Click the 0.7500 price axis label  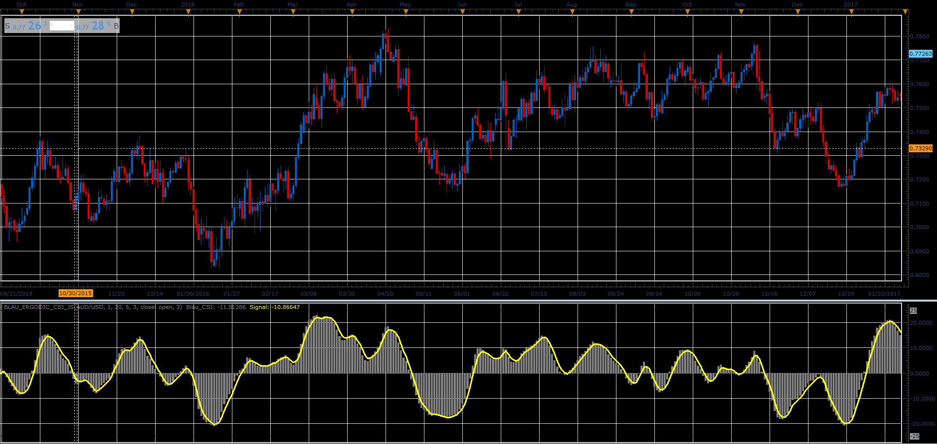(919, 108)
